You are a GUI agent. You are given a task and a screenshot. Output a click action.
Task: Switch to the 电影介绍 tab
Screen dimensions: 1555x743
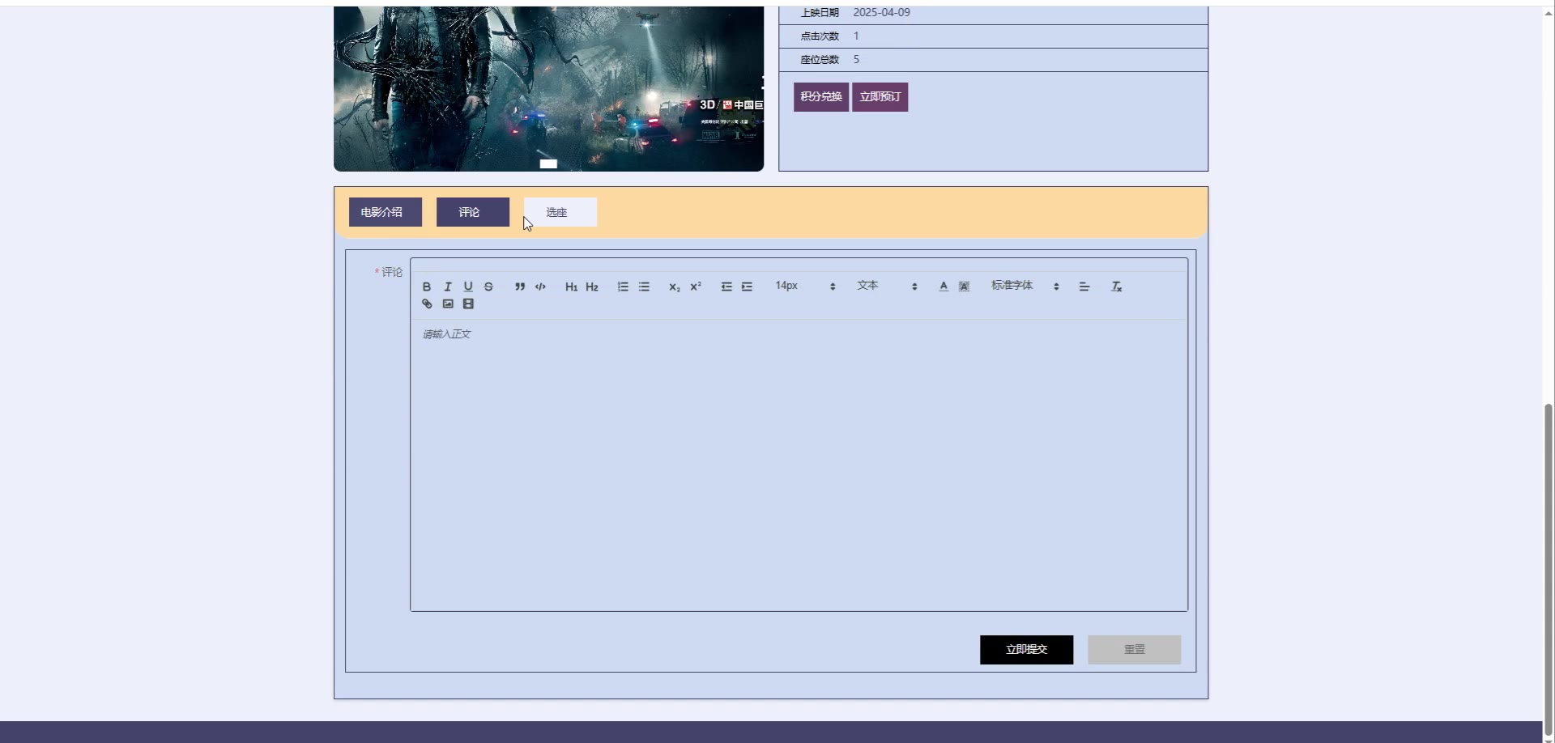point(386,212)
